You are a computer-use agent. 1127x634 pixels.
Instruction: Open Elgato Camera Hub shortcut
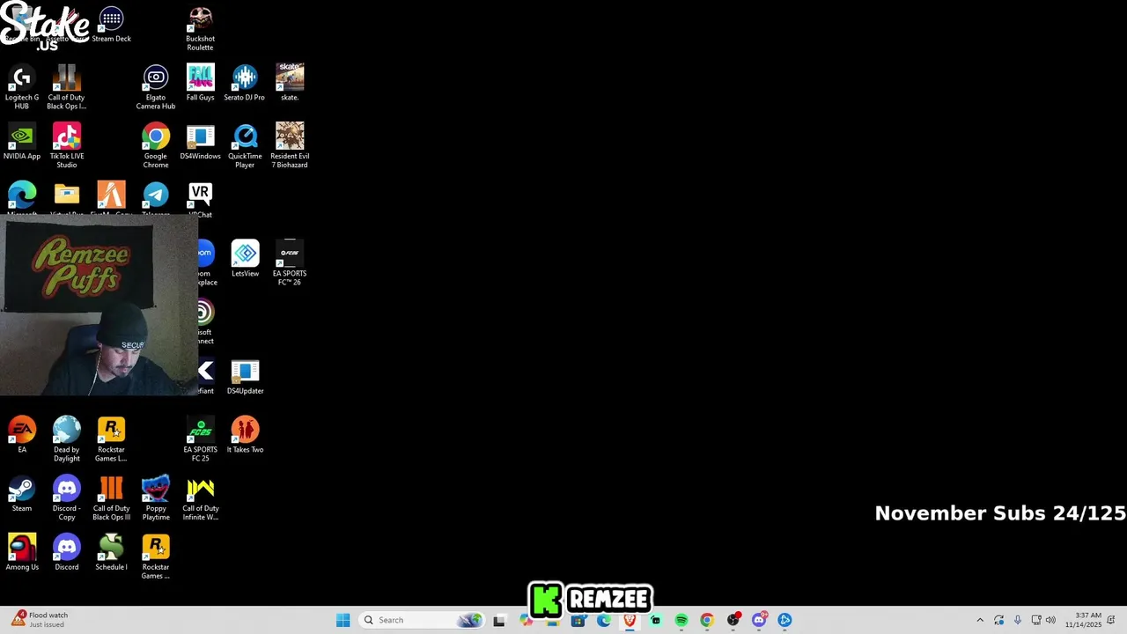pos(156,86)
